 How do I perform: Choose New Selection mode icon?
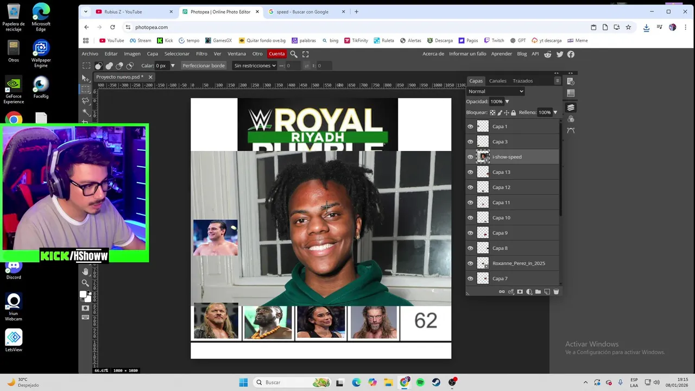coord(98,66)
